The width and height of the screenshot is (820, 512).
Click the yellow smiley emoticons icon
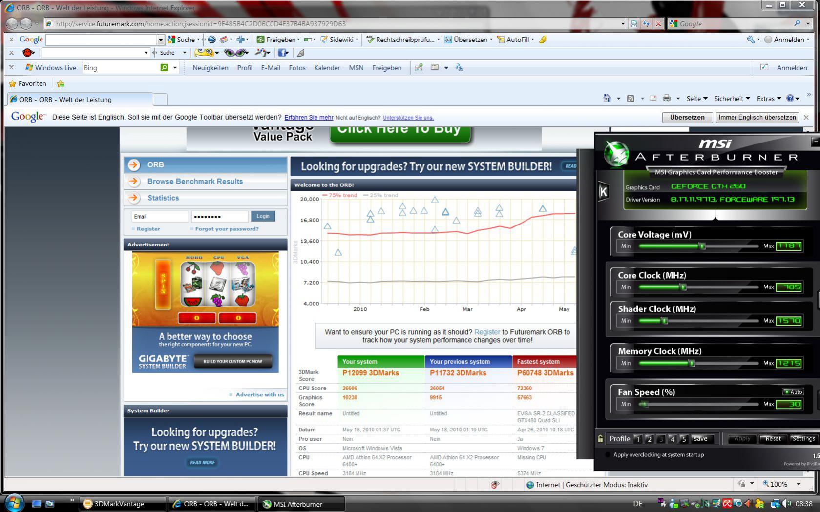tap(204, 53)
